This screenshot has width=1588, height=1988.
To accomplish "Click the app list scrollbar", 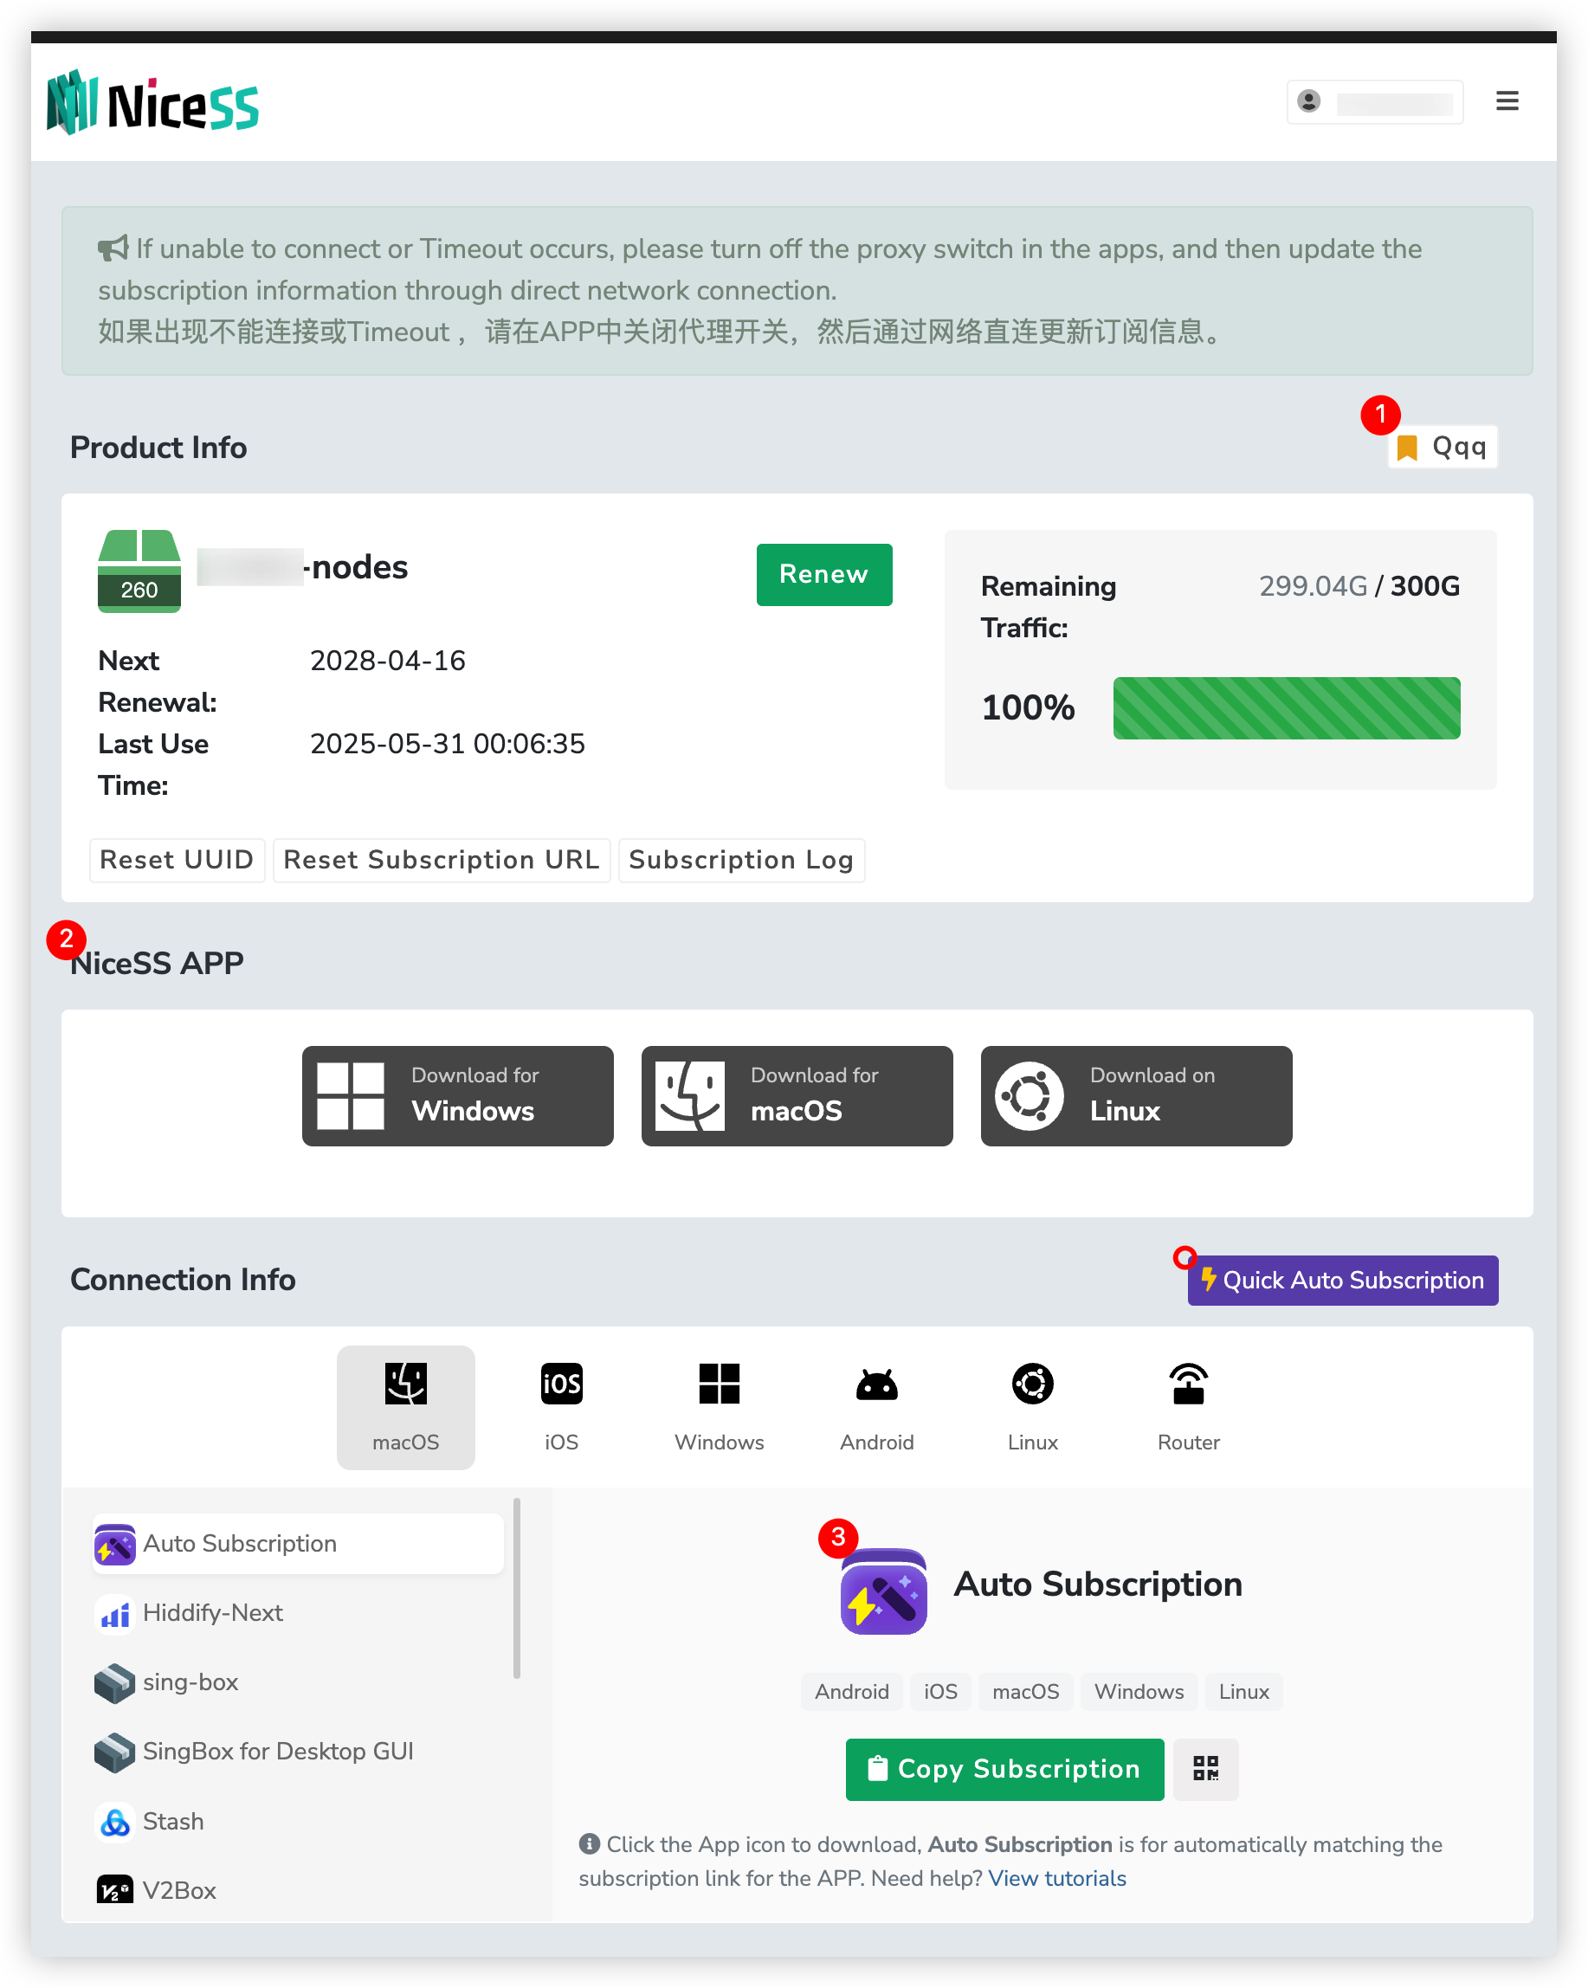I will [516, 1589].
